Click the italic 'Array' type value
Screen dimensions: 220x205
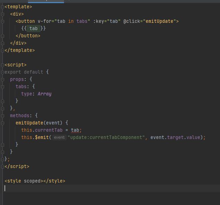45,94
